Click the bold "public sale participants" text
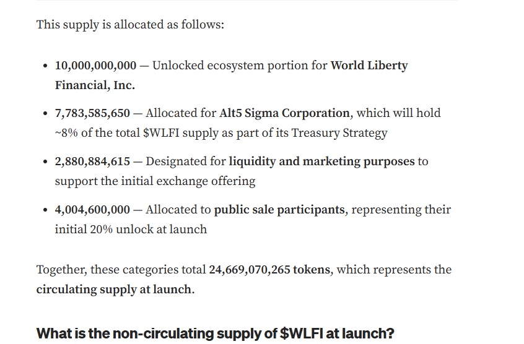The image size is (524, 344). [279, 210]
